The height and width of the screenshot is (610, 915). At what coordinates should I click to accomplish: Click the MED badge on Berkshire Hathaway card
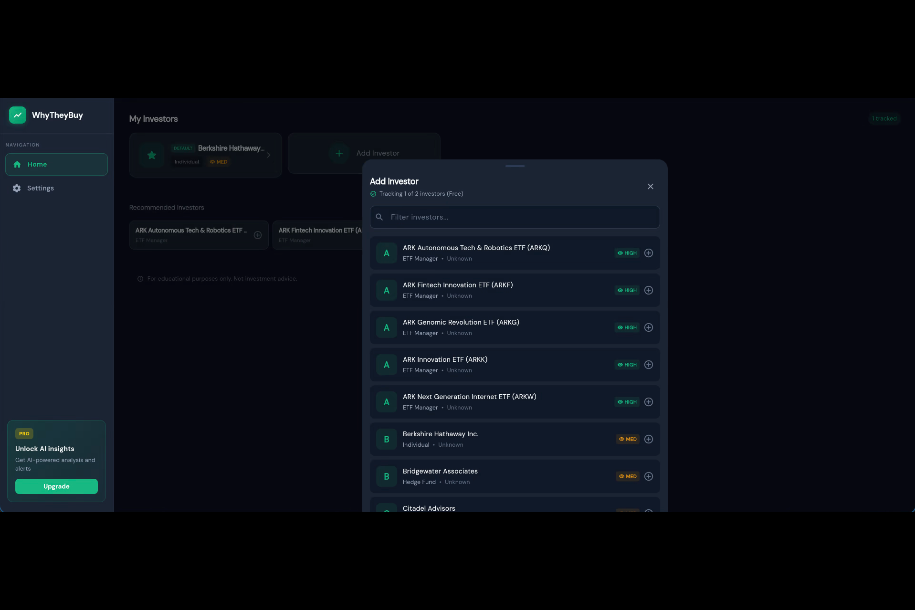tap(219, 162)
